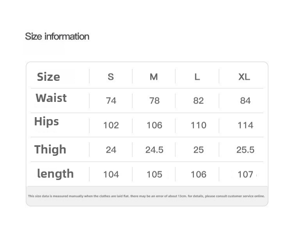Click the L size column header

point(197,77)
